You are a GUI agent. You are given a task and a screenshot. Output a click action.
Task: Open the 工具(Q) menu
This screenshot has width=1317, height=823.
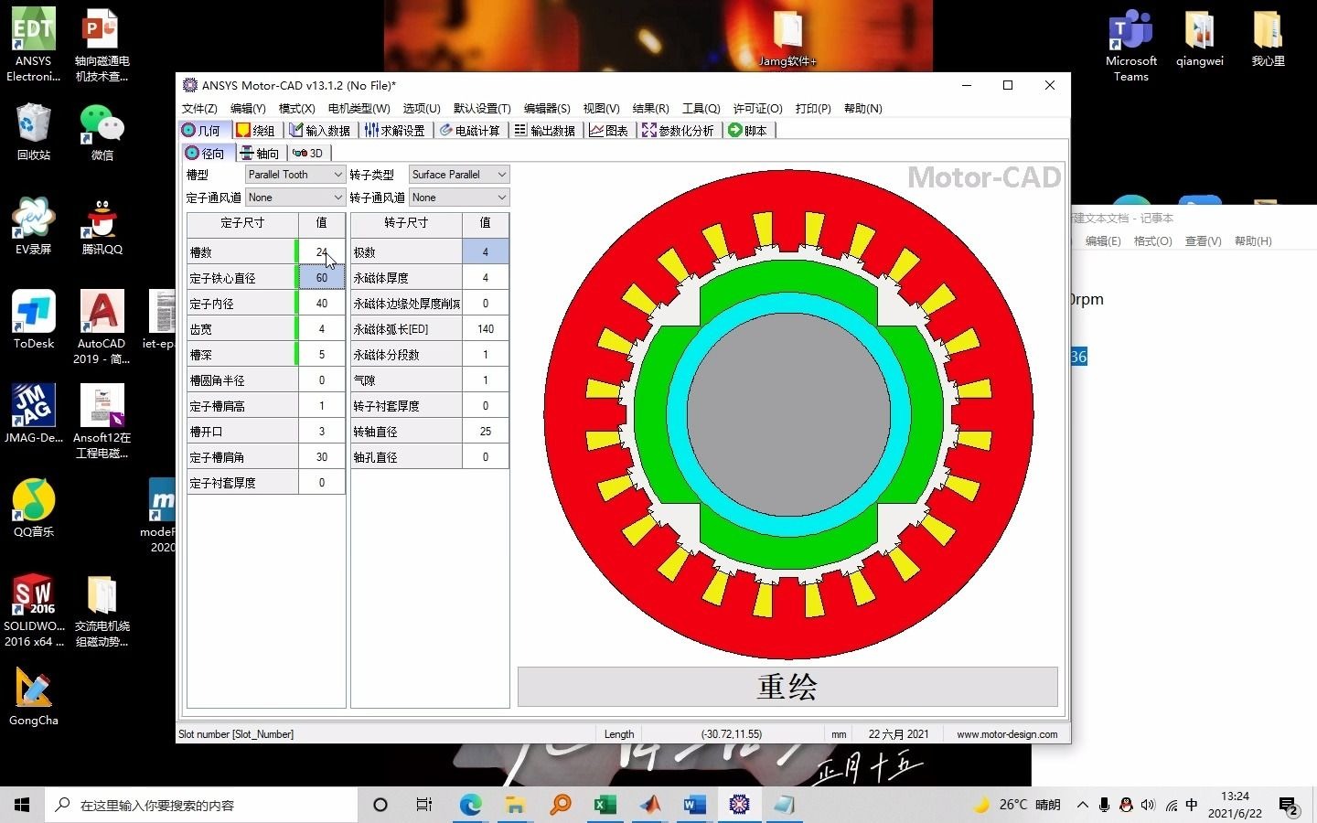pos(701,109)
